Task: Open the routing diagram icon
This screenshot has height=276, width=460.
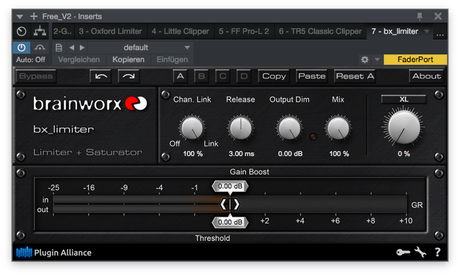Action: click(40, 31)
